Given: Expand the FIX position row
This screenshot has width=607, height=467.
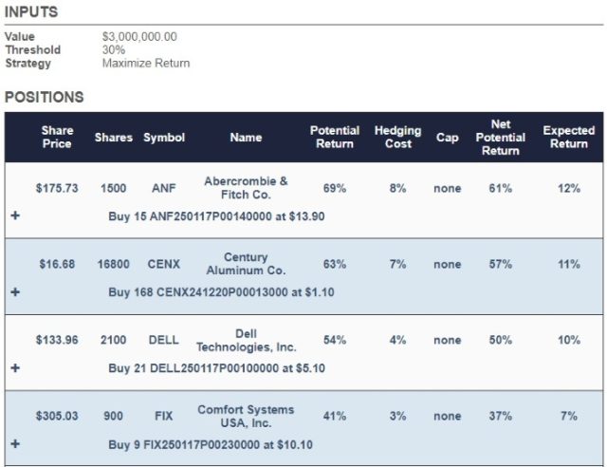Looking at the screenshot, I should click(14, 443).
